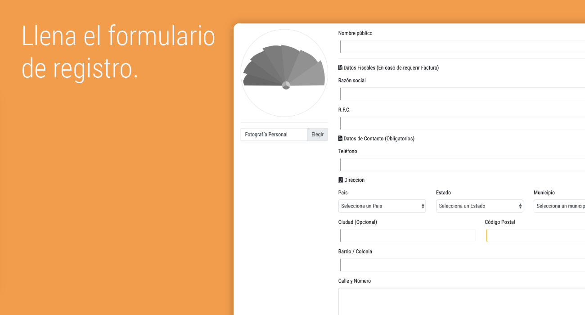Click the Fotografía Personal file field
The width and height of the screenshot is (585, 315).
point(274,135)
